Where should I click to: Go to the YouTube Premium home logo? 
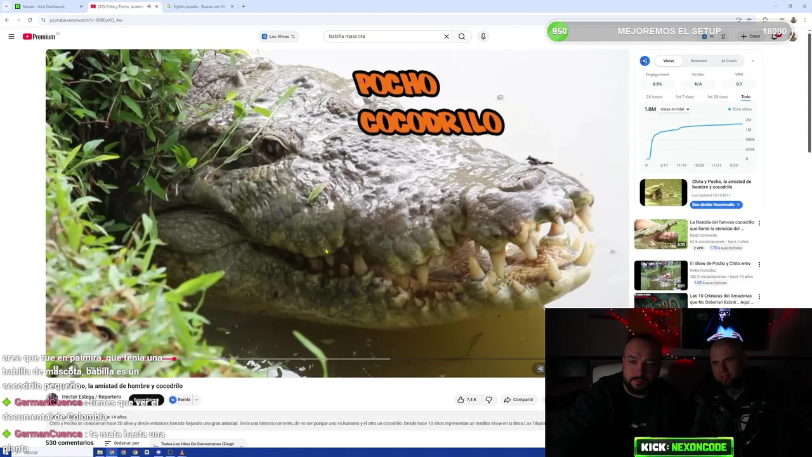click(x=39, y=36)
